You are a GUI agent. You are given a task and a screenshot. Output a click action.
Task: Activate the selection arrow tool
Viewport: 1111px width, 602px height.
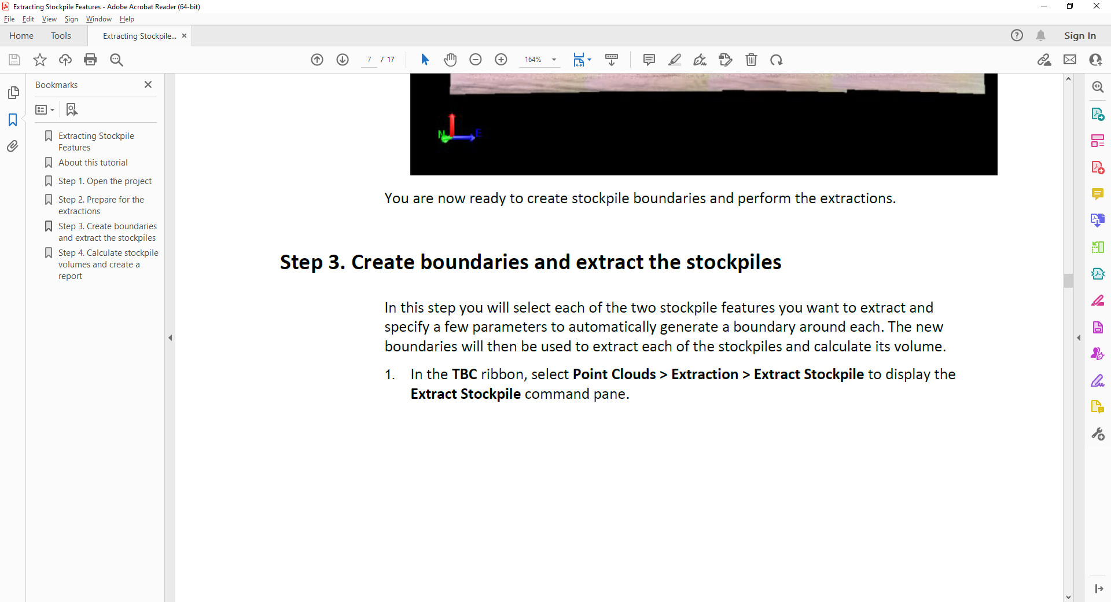point(425,60)
